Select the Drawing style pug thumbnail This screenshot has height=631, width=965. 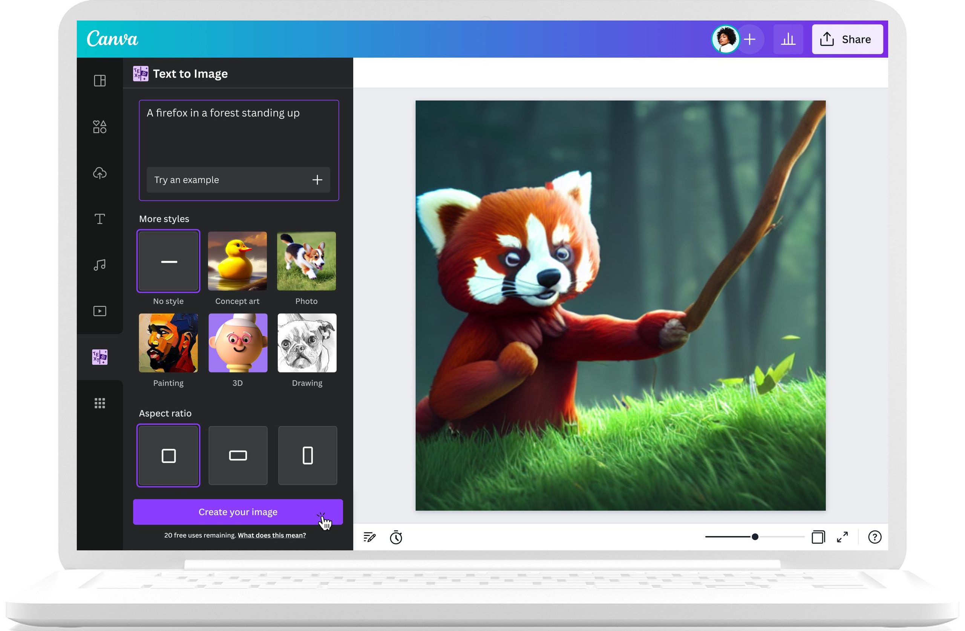tap(307, 343)
